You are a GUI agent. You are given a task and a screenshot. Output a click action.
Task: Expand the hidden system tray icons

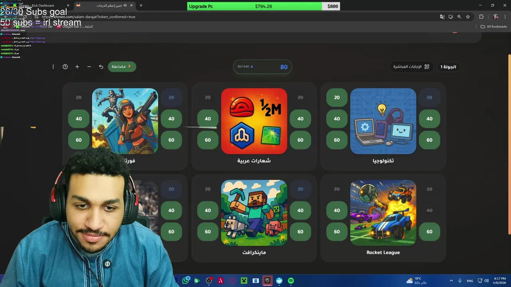tap(451, 281)
